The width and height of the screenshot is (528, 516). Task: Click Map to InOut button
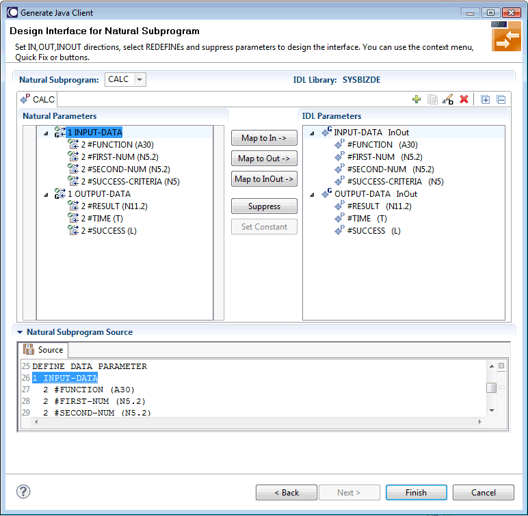pos(264,179)
